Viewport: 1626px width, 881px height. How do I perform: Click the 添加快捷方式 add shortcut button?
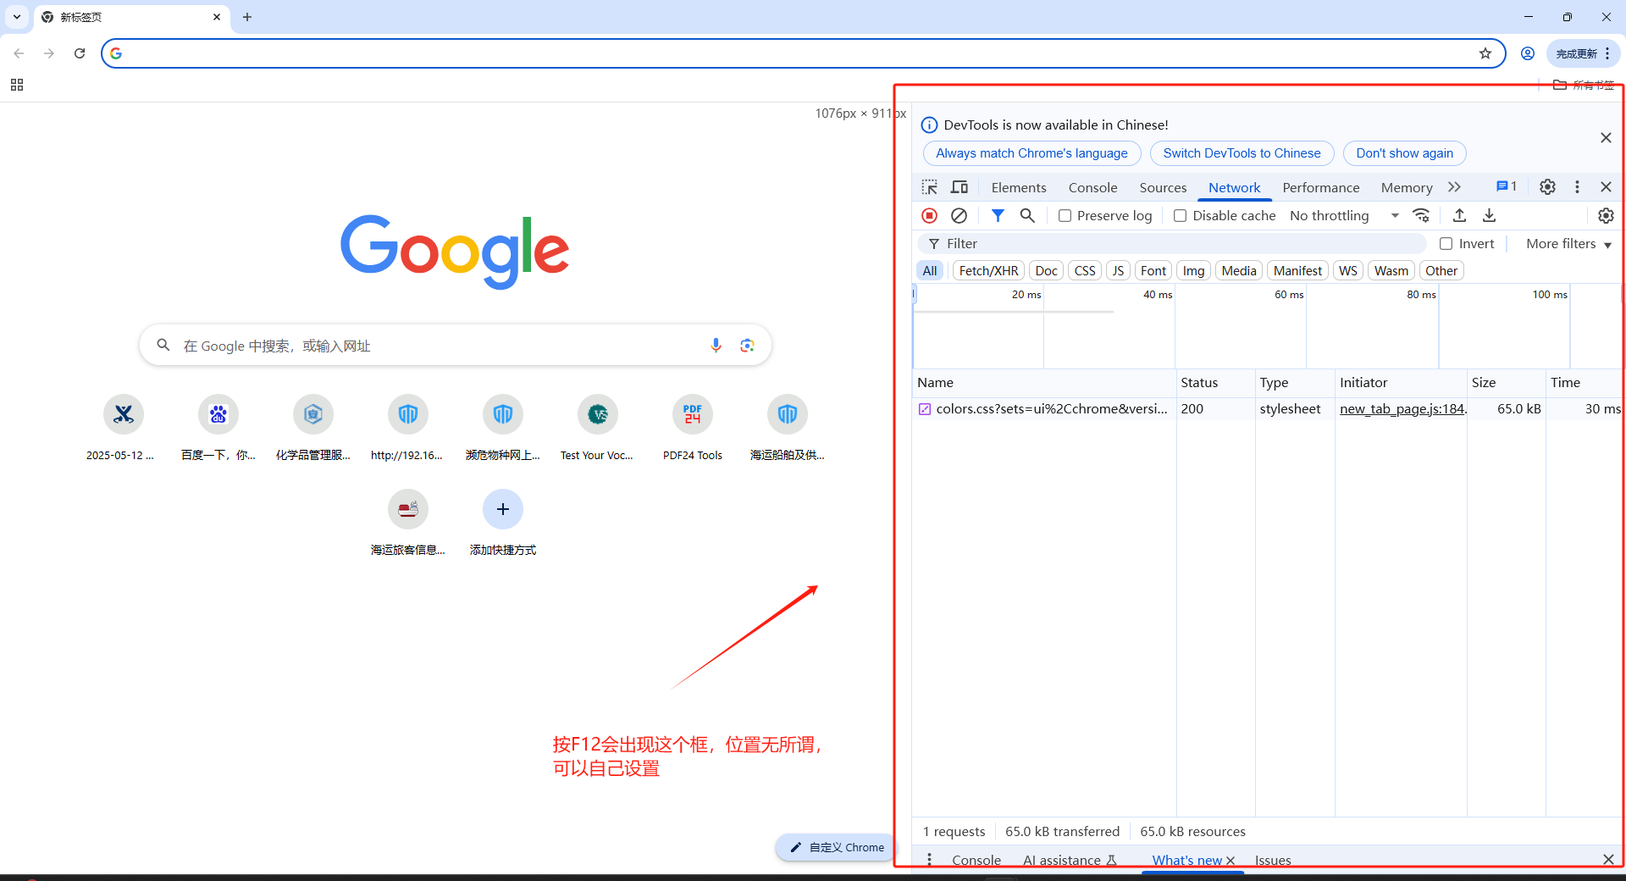click(503, 522)
